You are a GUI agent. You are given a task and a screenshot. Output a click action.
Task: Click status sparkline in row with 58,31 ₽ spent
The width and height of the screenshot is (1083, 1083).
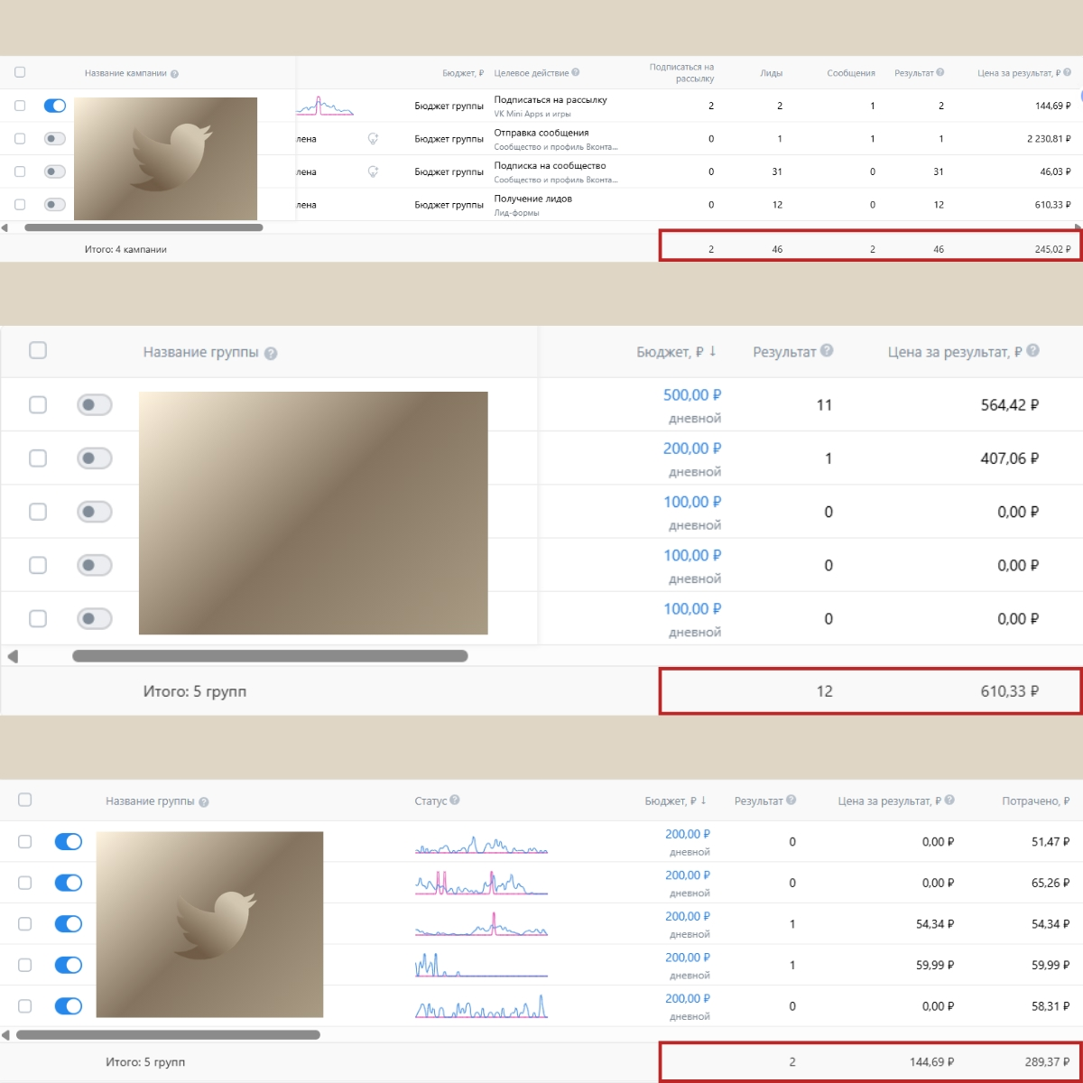click(x=481, y=1006)
